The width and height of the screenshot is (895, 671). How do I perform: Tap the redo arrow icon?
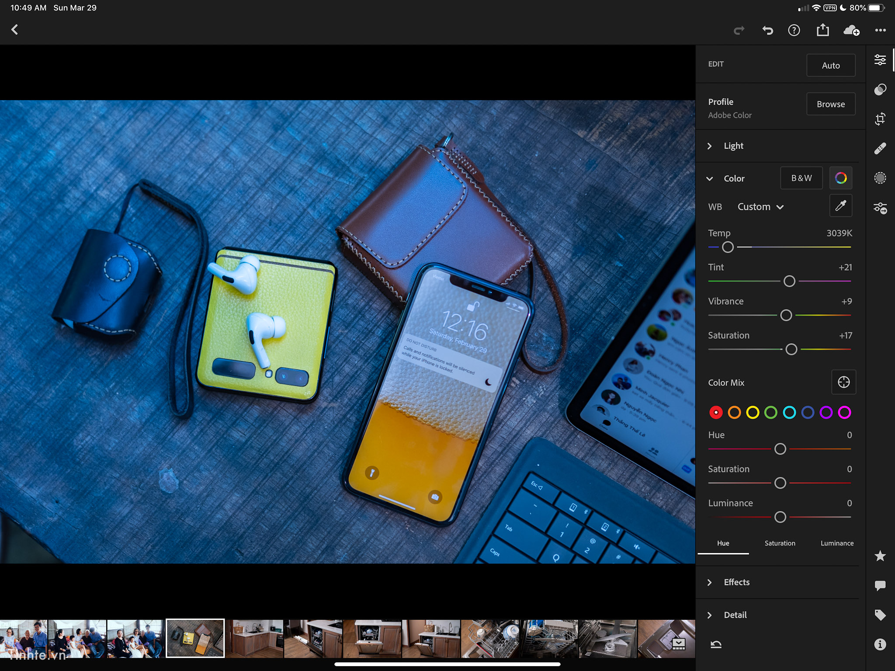click(739, 30)
